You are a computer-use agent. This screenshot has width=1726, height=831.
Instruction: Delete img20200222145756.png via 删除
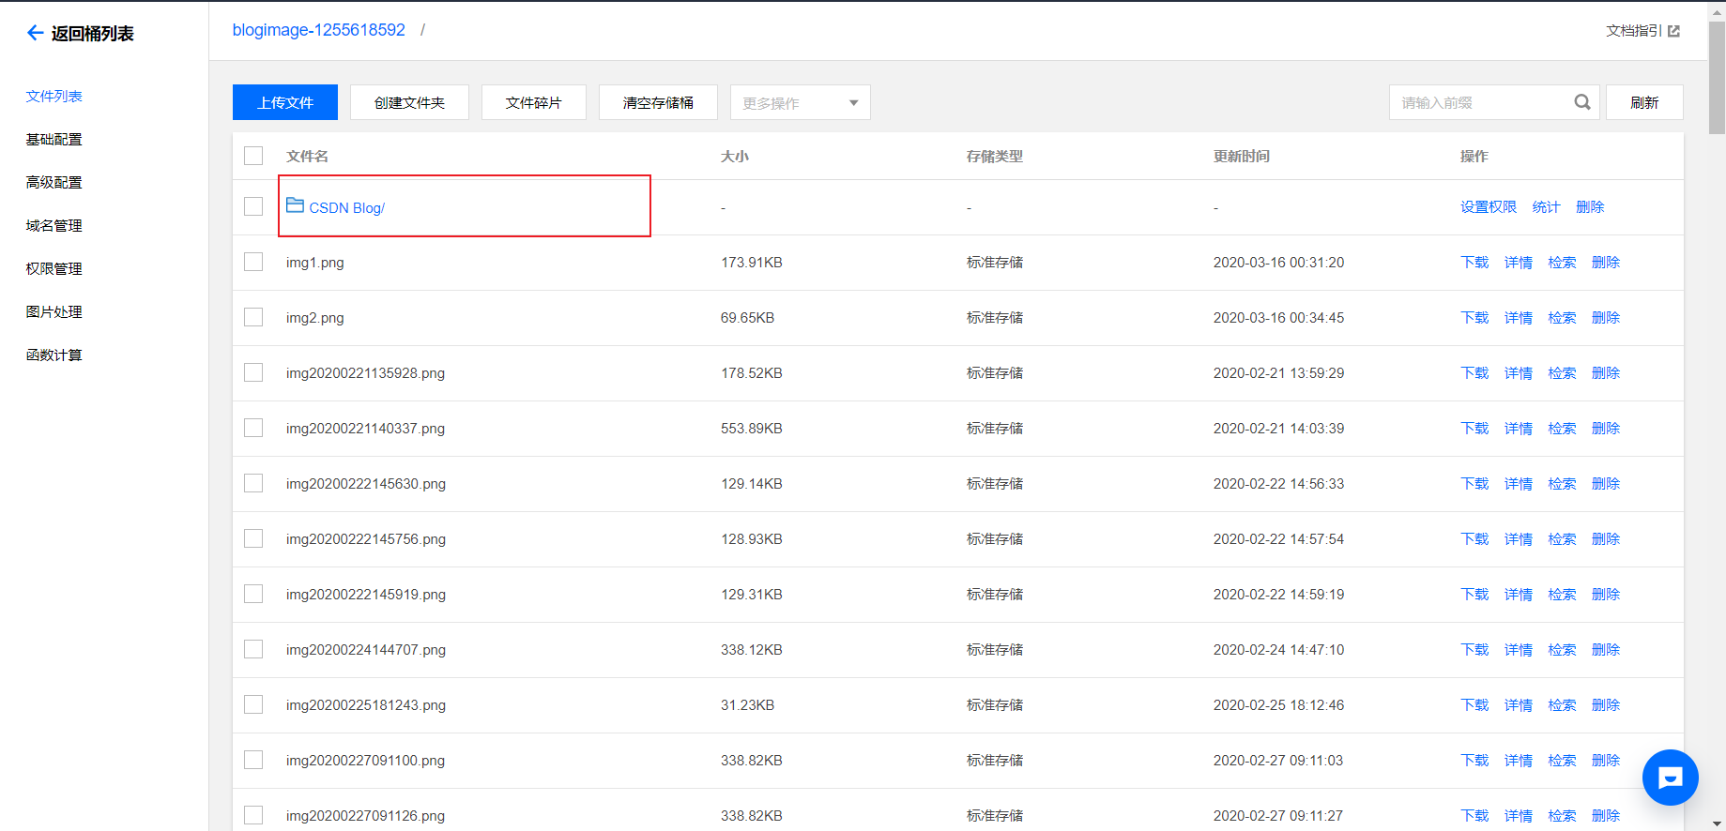tap(1606, 538)
